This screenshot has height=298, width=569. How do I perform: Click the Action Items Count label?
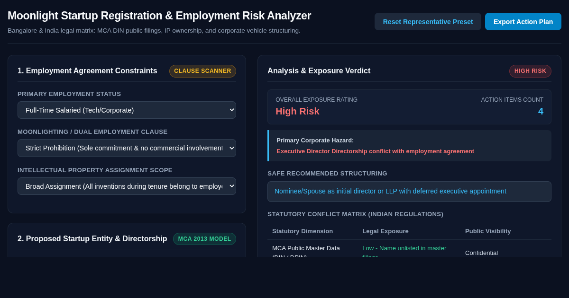point(512,100)
